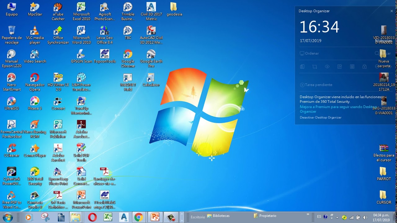This screenshot has height=223, width=397.
Task: Select the VLC media player shortcut
Action: [35, 35]
